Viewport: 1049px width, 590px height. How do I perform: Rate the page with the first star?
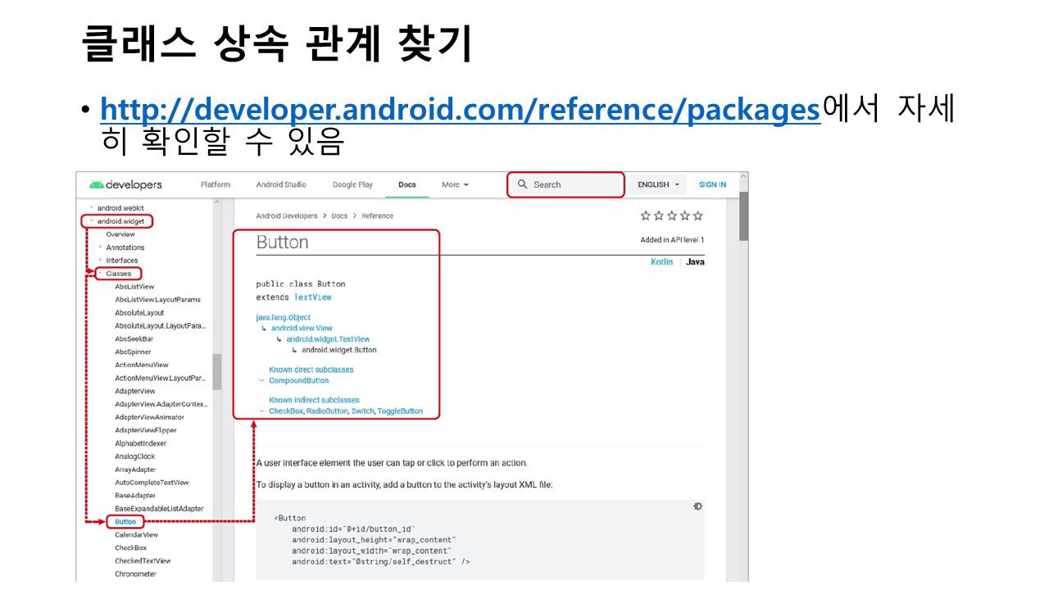tap(646, 216)
